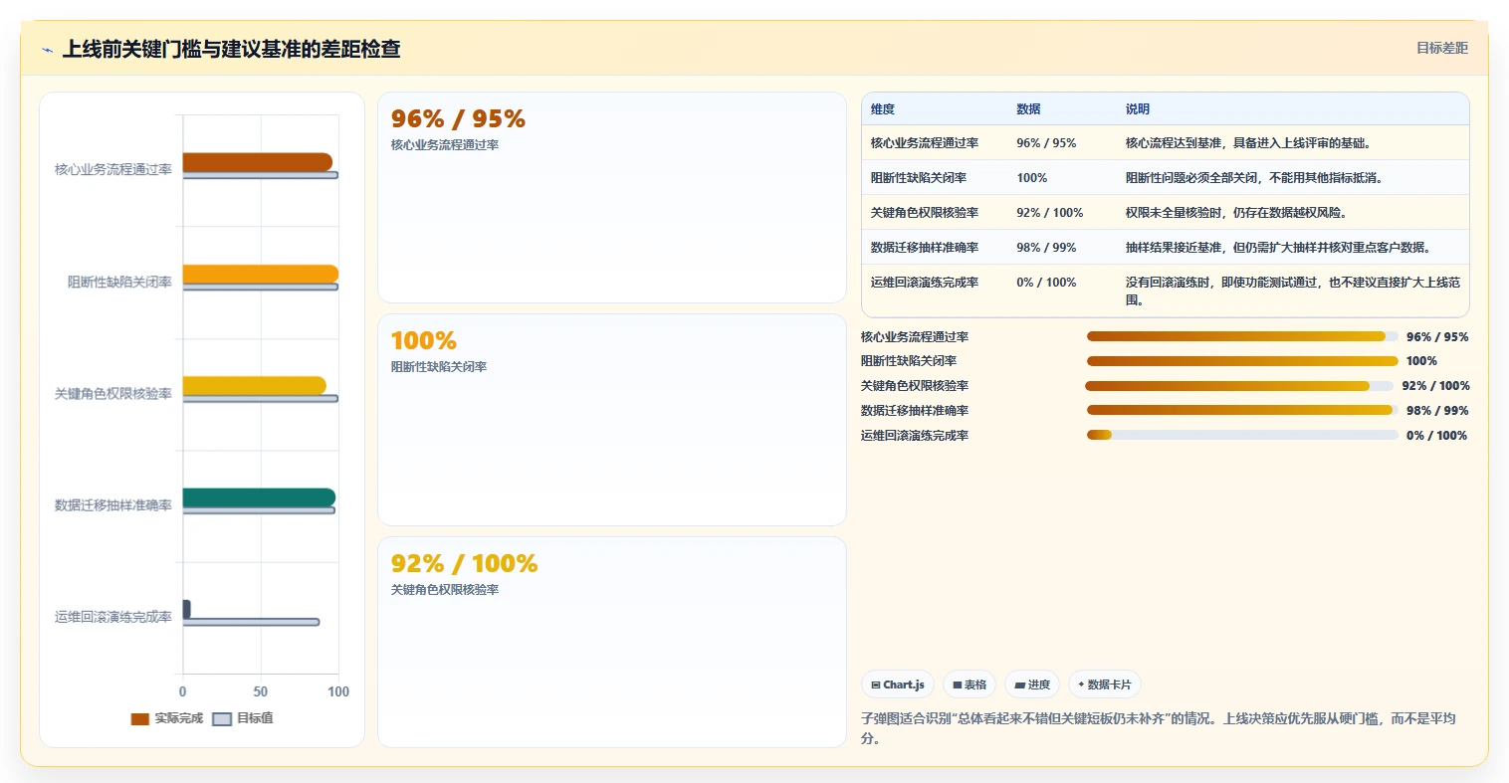Click the chart axis label 数据迁移抽样准确率
The image size is (1509, 783).
(113, 505)
